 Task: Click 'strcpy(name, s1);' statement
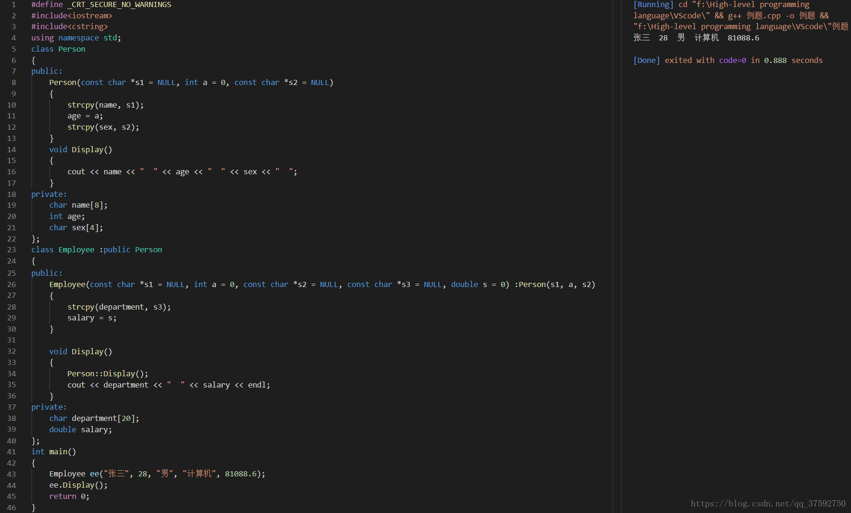coord(106,105)
